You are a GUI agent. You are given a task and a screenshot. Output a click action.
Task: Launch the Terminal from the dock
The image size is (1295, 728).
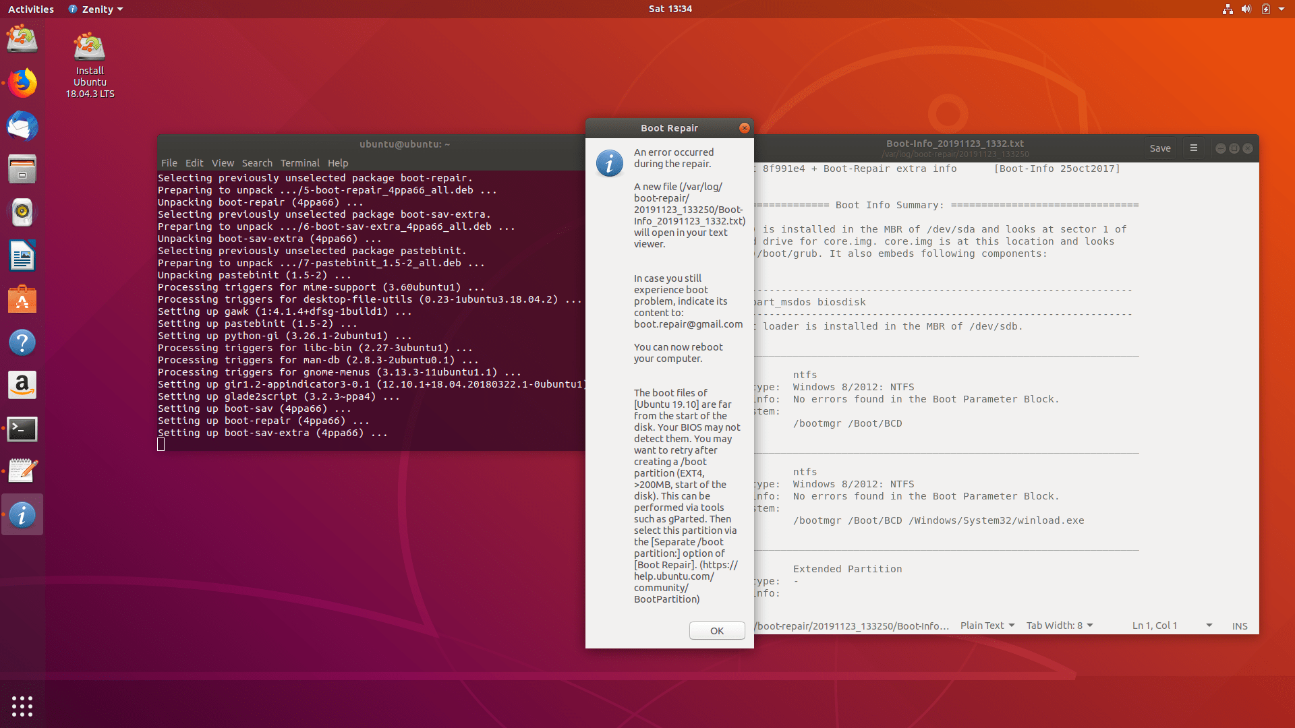(22, 429)
